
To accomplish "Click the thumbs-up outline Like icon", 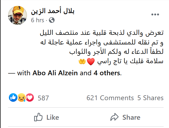I will coord(38,117).
